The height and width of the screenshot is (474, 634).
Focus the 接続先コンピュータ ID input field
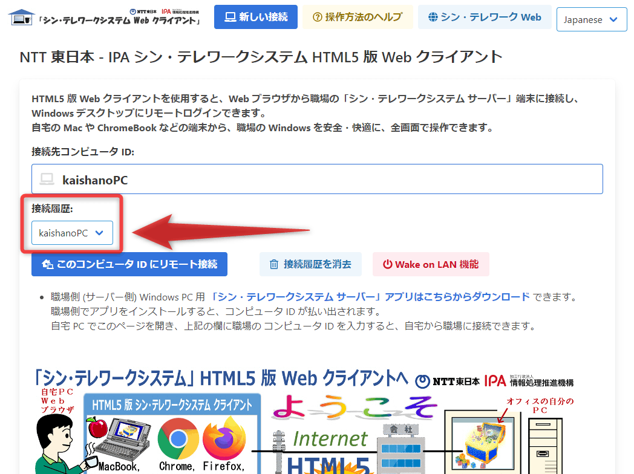coord(317,179)
